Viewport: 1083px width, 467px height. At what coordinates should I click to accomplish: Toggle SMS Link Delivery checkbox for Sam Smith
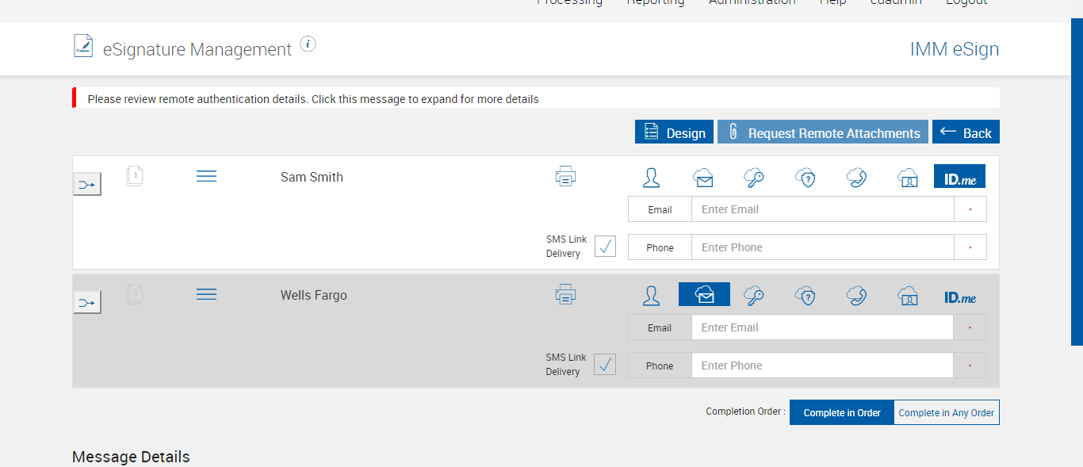605,247
